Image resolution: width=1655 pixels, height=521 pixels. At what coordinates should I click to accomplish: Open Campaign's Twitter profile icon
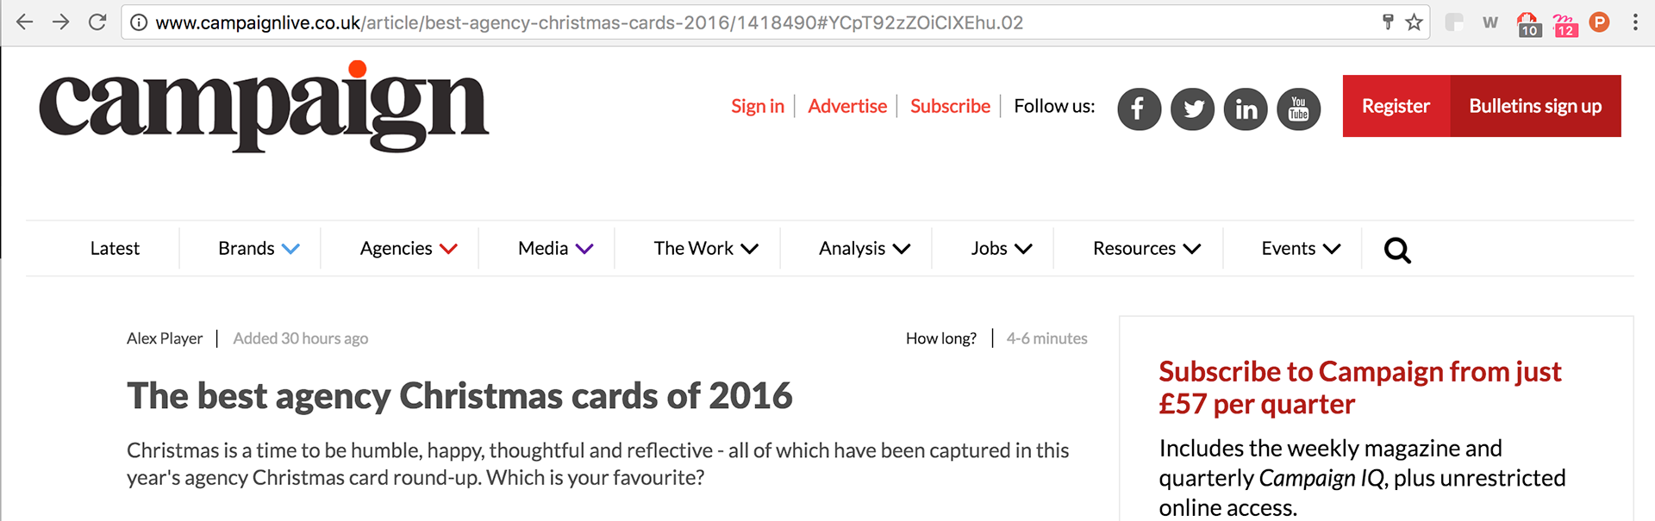[1192, 109]
